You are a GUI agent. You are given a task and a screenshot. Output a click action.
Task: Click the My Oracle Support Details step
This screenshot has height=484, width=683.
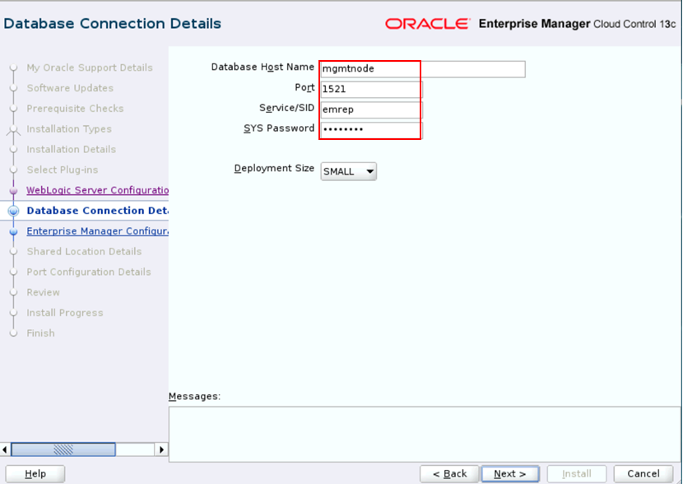[90, 67]
